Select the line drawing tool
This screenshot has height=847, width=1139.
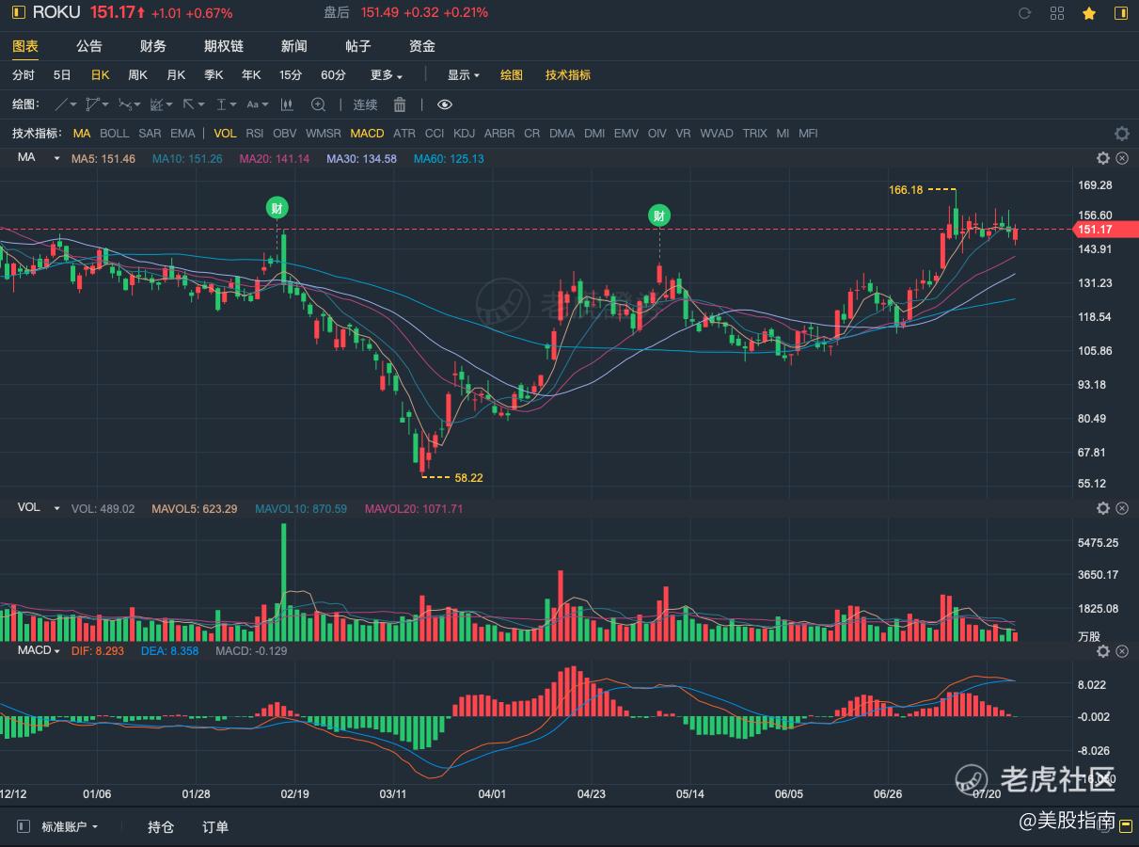61,104
